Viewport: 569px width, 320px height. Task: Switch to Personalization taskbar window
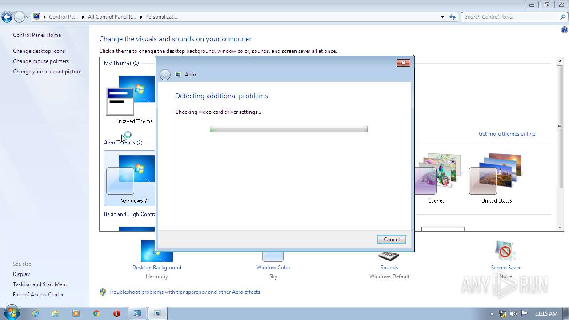coord(137,313)
